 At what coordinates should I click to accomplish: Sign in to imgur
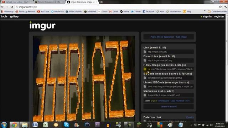point(207,17)
